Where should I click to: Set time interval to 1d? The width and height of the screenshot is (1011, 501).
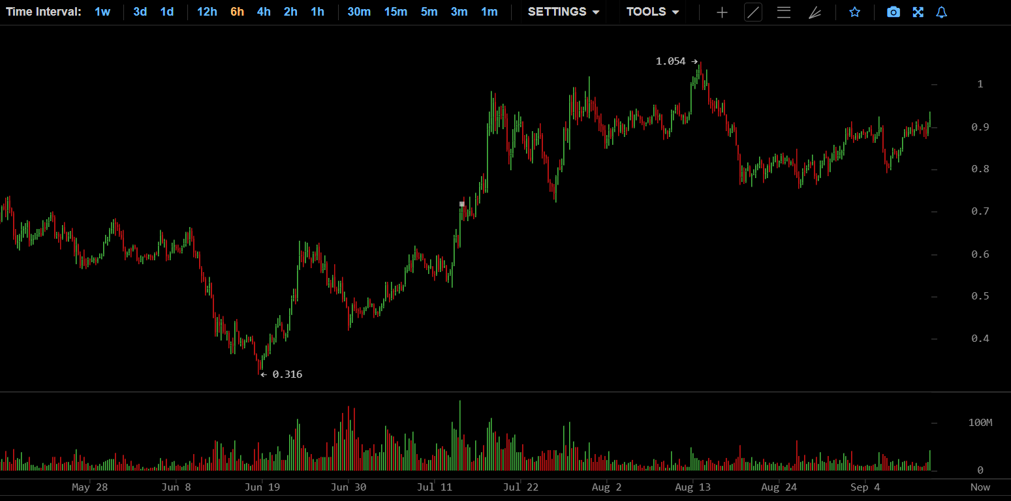click(167, 12)
